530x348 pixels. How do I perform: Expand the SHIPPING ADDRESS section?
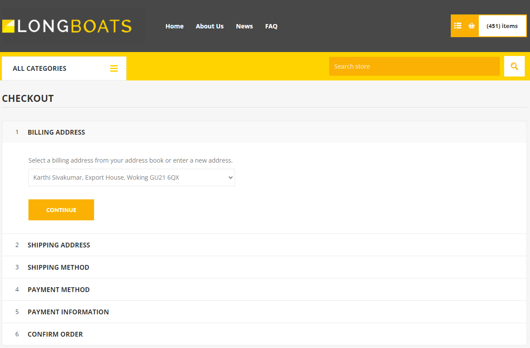59,245
